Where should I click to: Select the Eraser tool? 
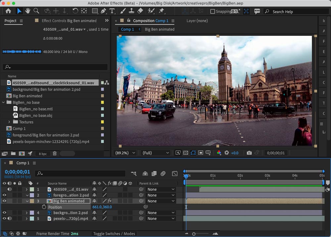point(140,11)
